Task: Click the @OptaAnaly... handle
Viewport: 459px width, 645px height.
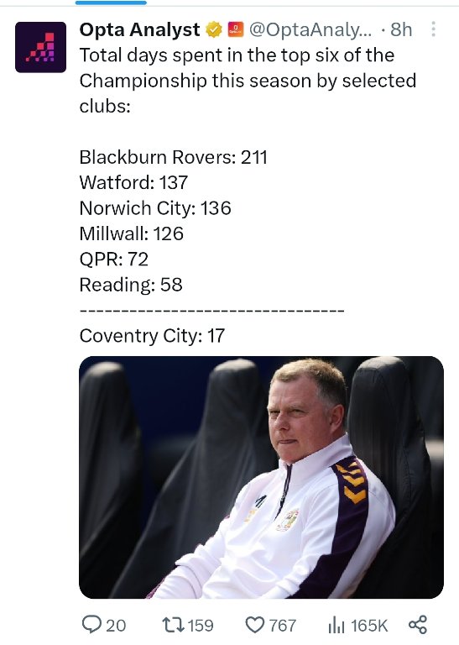Action: [x=310, y=29]
